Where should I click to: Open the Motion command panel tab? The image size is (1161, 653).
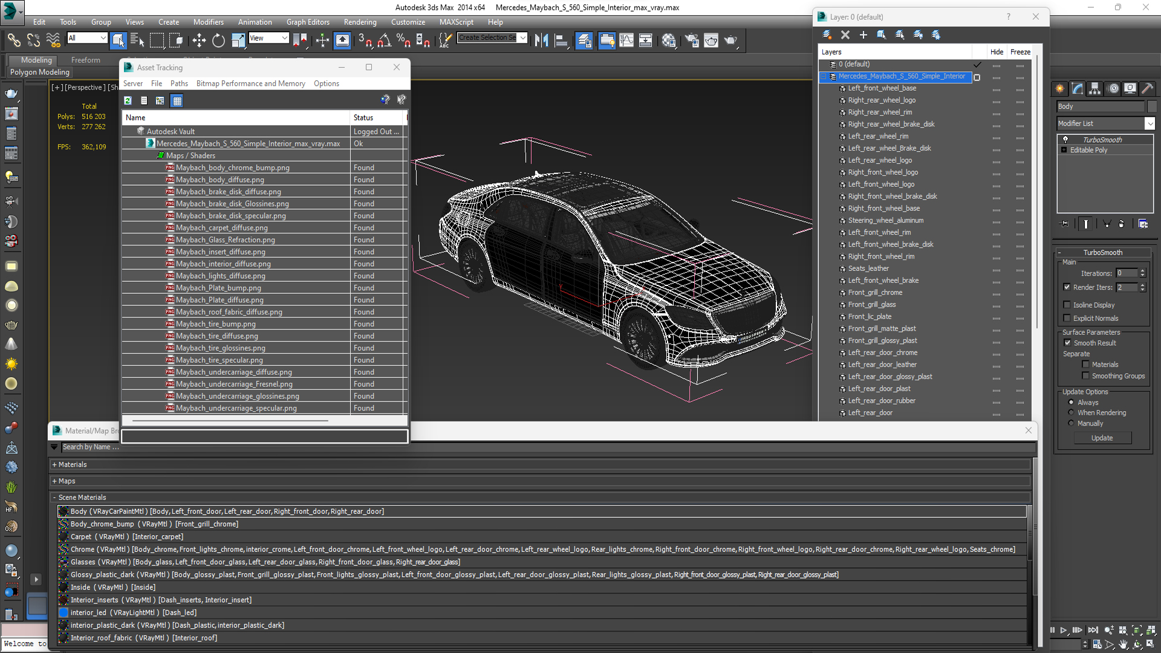[1113, 89]
